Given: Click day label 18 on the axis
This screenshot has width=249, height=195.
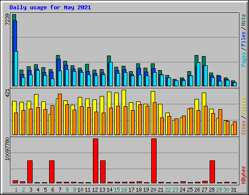Looking at the screenshot, I should coord(139,190).
